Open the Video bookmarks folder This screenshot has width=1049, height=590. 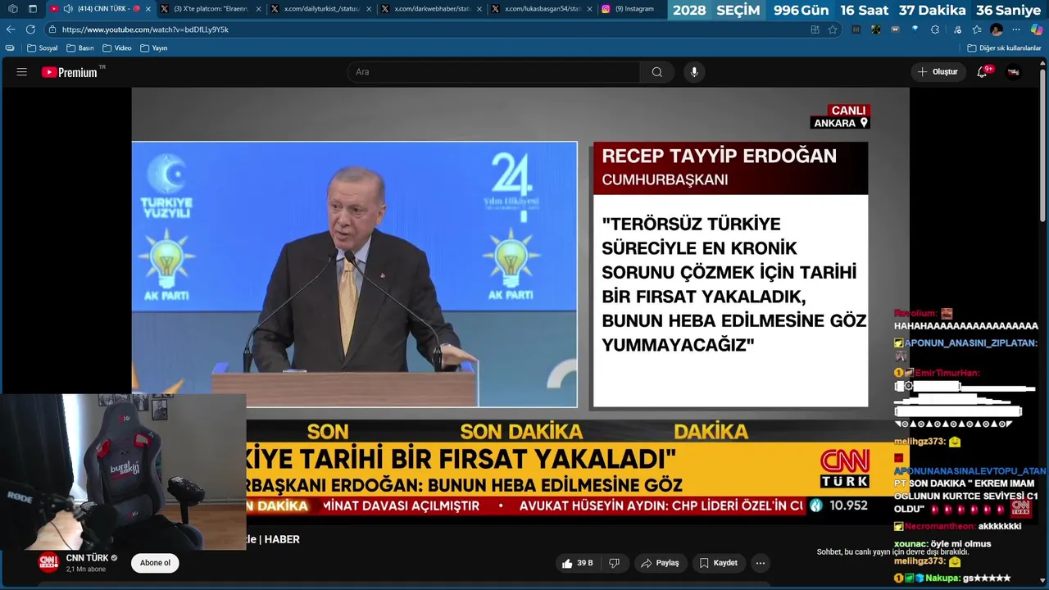point(117,48)
